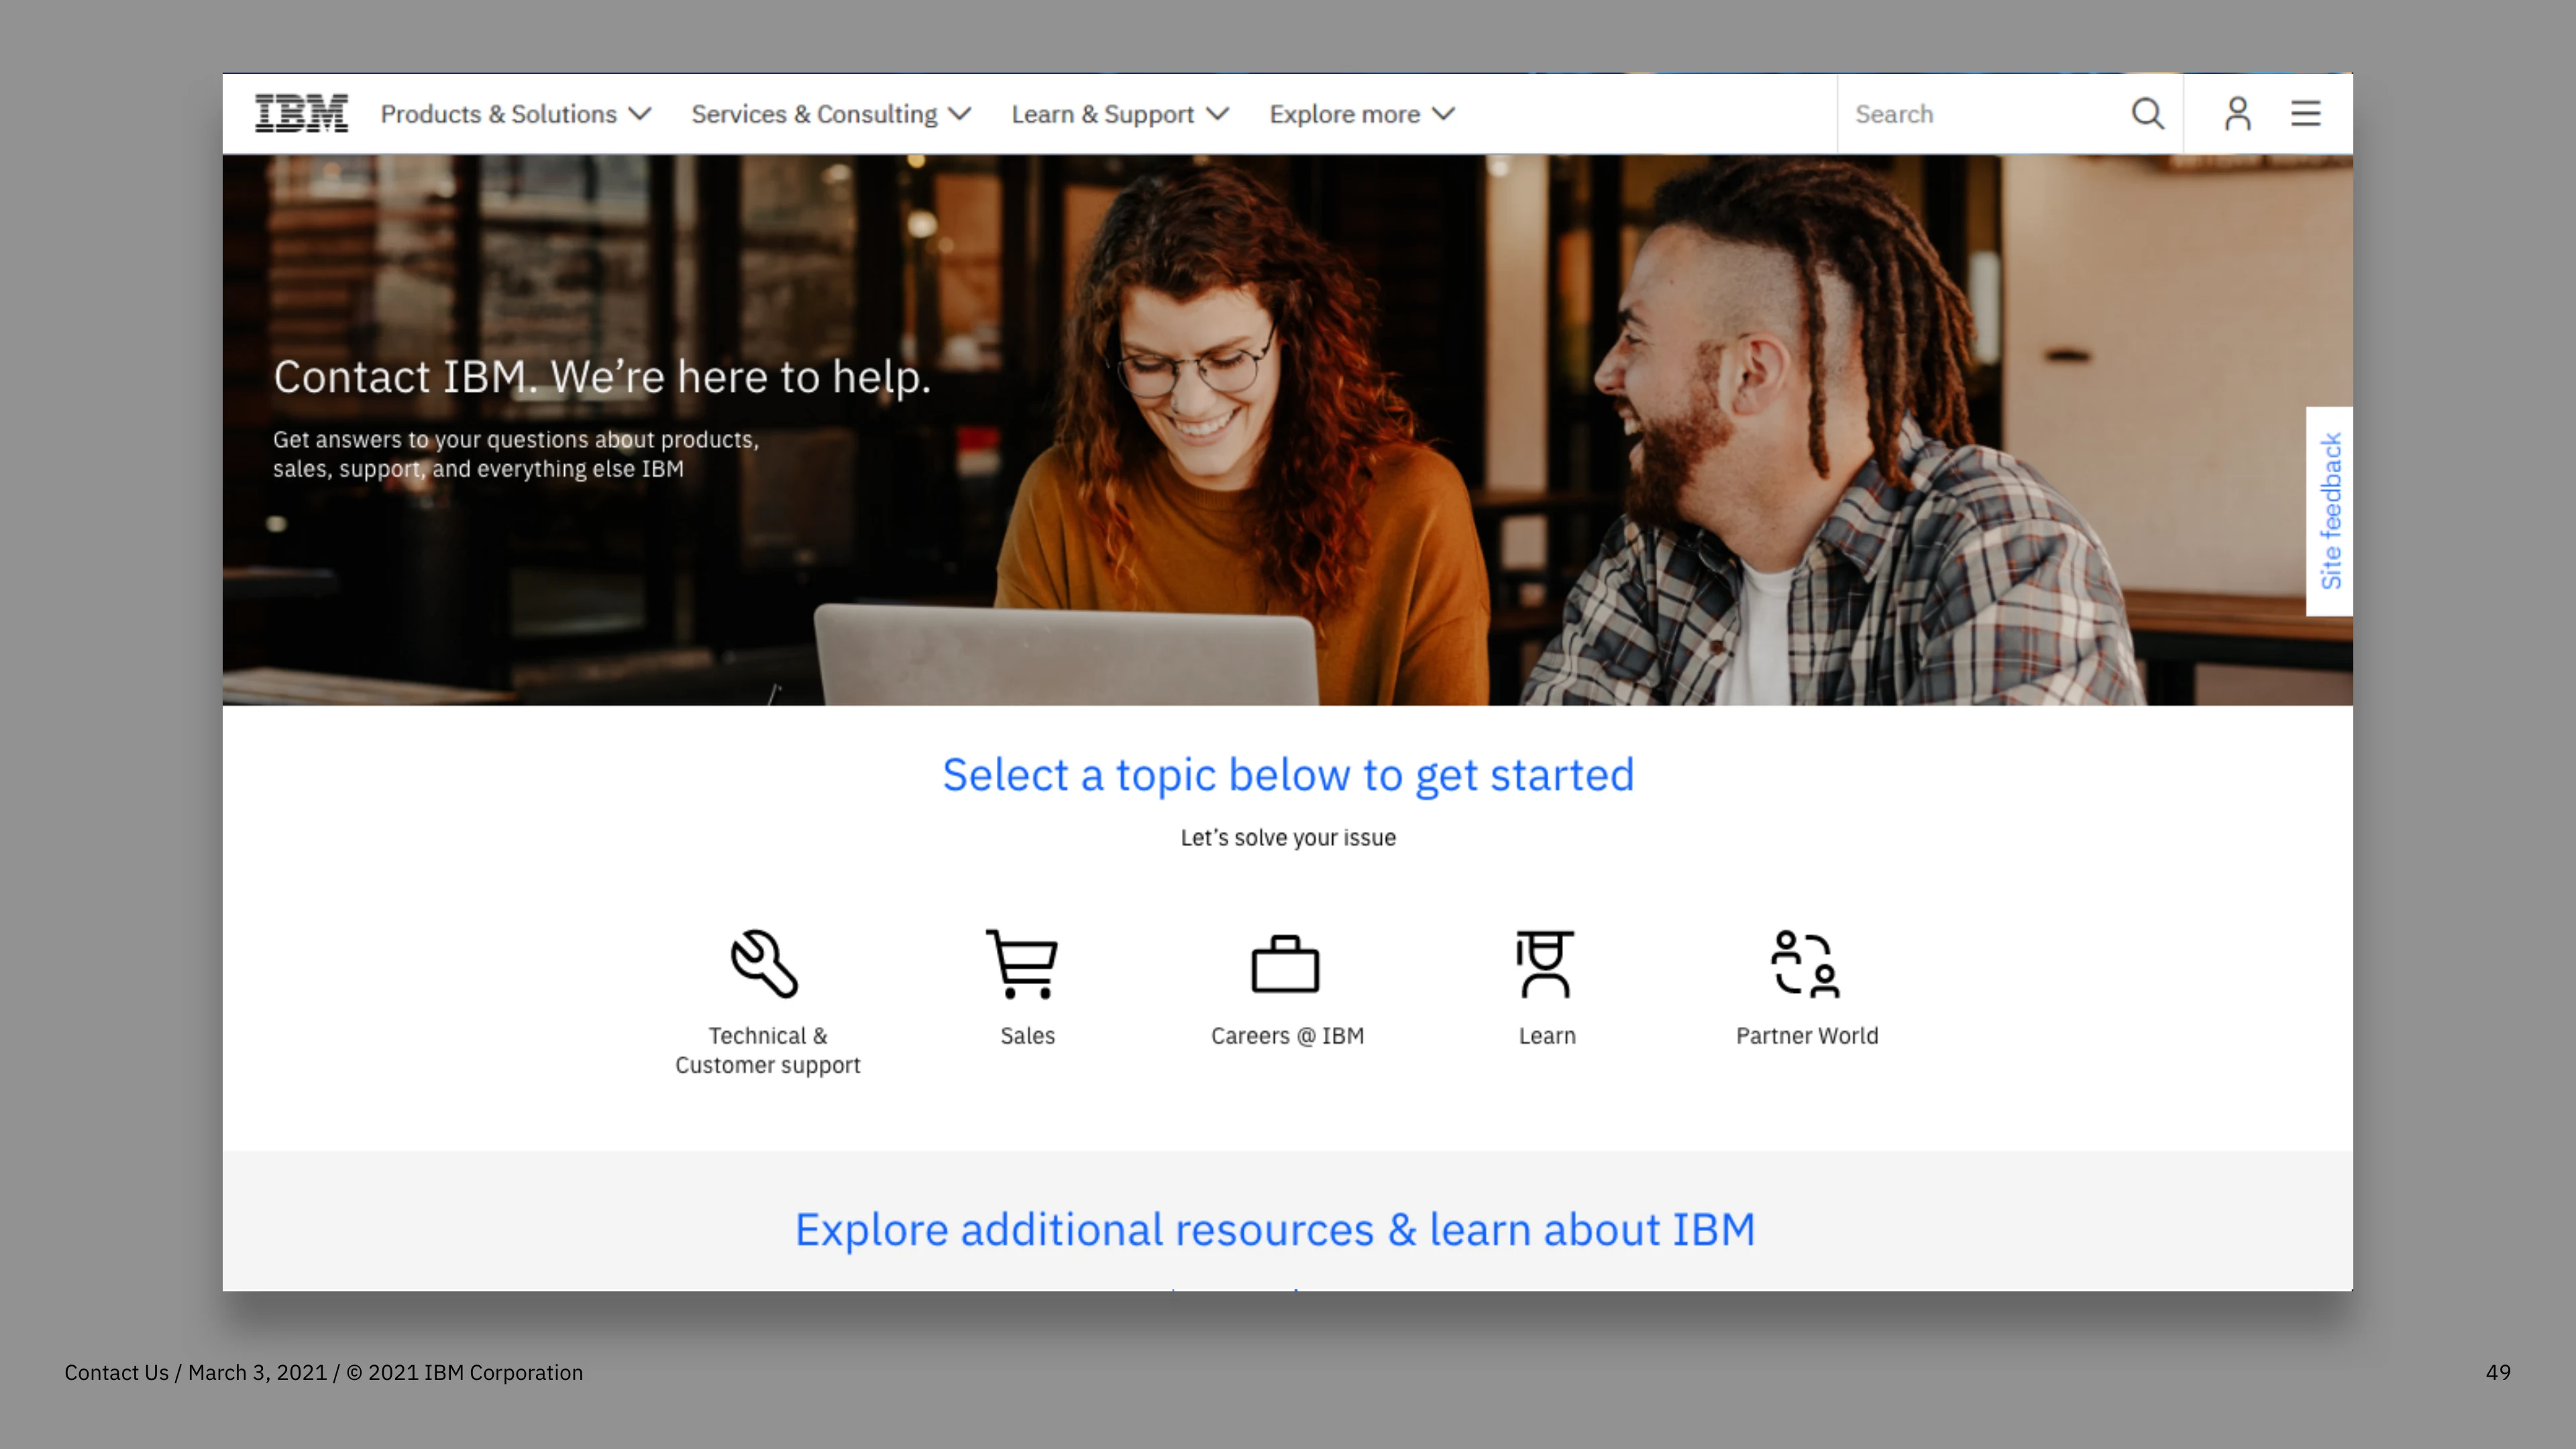Screen dimensions: 2576x1449
Task: Open the Site feedback tab
Action: point(2330,511)
